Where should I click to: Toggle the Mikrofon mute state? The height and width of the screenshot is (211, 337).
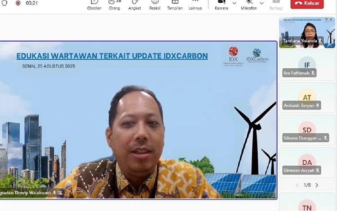coord(248,5)
